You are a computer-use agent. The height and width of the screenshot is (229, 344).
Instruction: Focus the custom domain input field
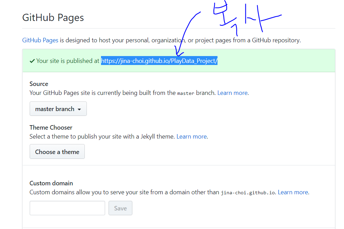[67, 208]
